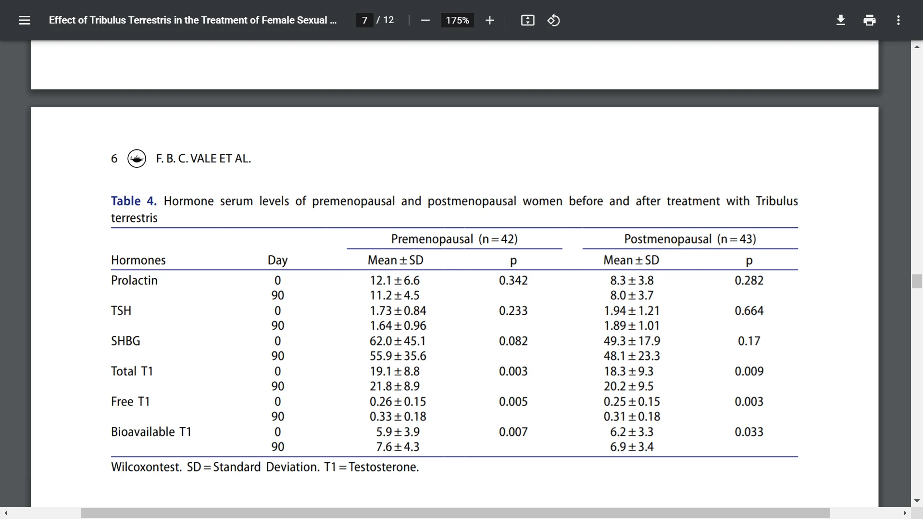Screen dimensions: 923x519
Task: Click the page number field showing 7
Action: (365, 20)
